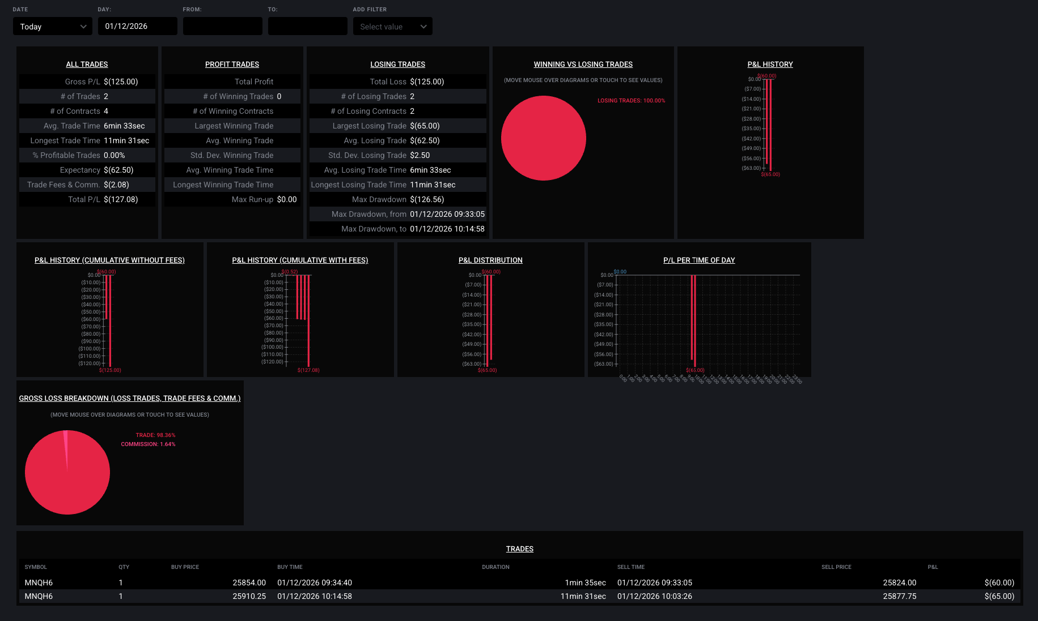Click the SELL PRICE column header
This screenshot has height=621, width=1038.
(836, 567)
